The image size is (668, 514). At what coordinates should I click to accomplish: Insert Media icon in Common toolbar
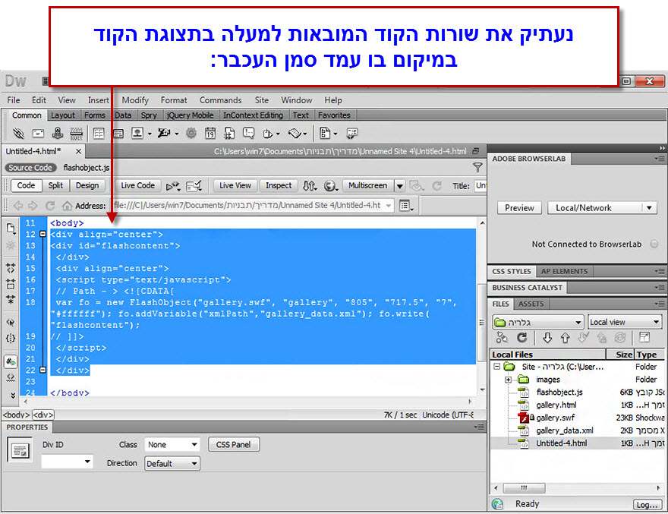coord(164,134)
